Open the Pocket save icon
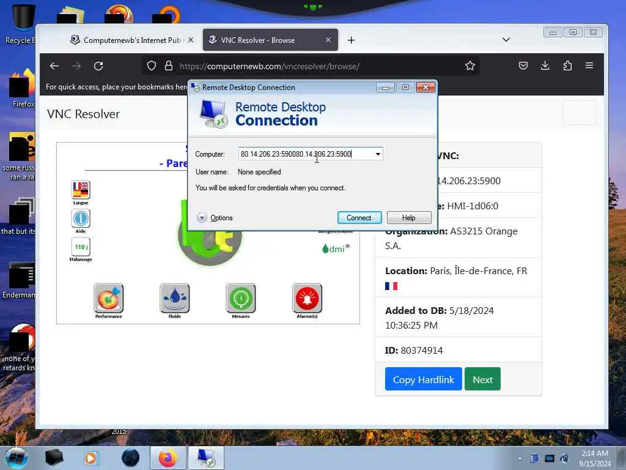626x470 pixels. 523,65
